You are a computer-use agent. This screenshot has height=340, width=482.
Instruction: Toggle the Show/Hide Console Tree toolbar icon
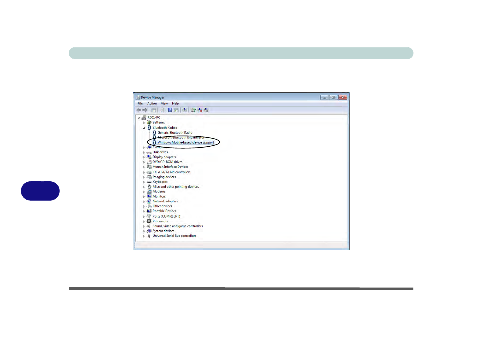tap(154, 110)
